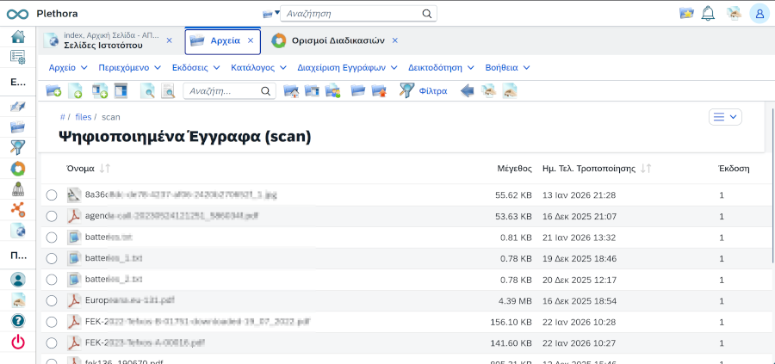Click the files breadcrumb link
775x364 pixels.
[83, 117]
